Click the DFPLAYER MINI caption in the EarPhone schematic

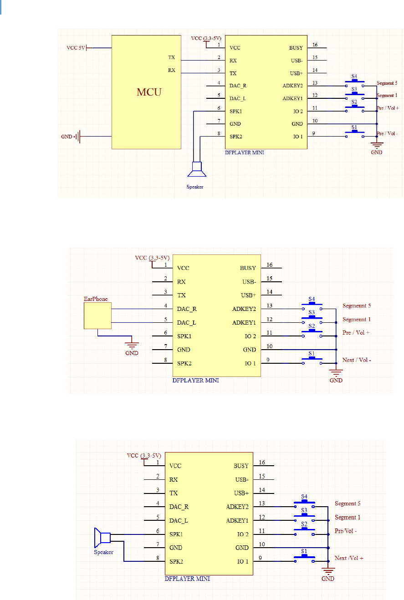coord(195,380)
